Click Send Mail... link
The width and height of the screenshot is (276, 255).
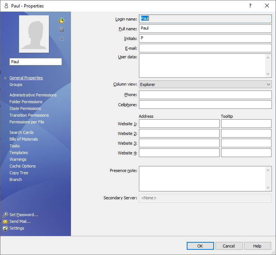coord(20,221)
